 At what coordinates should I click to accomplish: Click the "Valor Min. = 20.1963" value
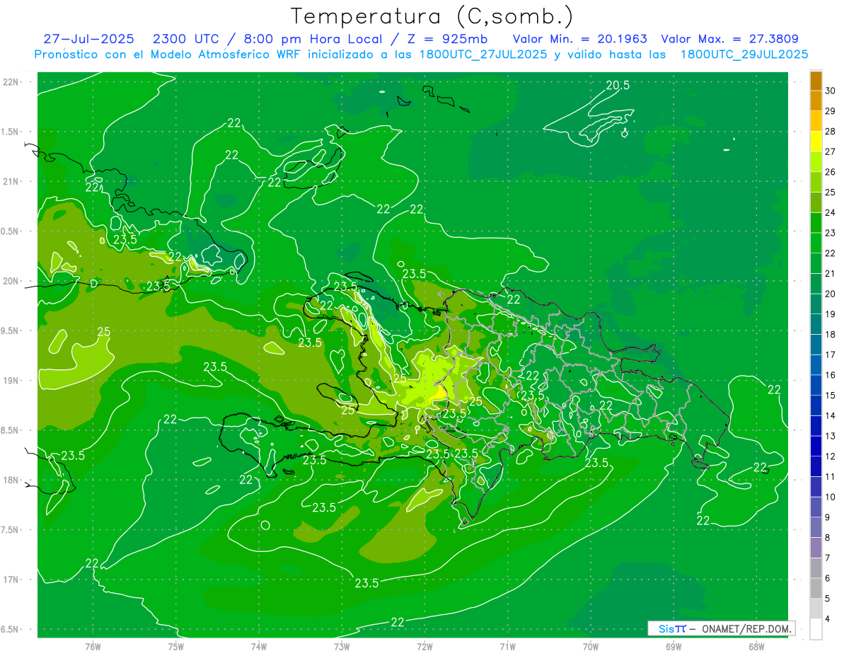[x=580, y=39]
